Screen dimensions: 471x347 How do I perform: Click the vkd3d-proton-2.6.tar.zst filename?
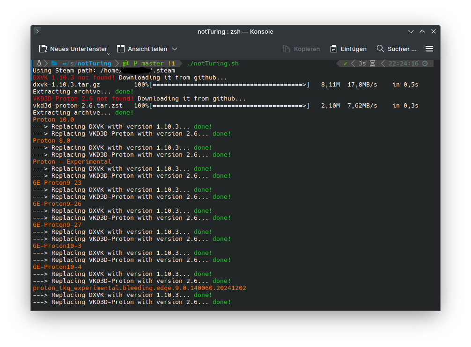tap(78, 106)
